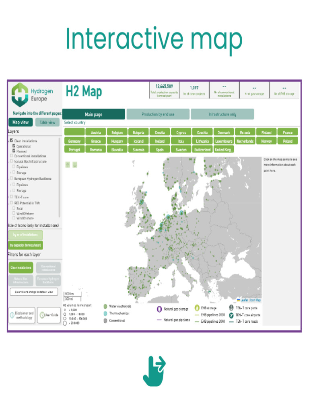
Task: Filter map by Spain
Action: pos(160,150)
